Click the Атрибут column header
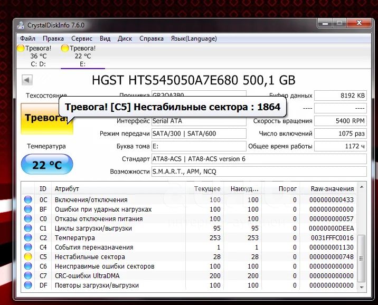 click(118, 188)
